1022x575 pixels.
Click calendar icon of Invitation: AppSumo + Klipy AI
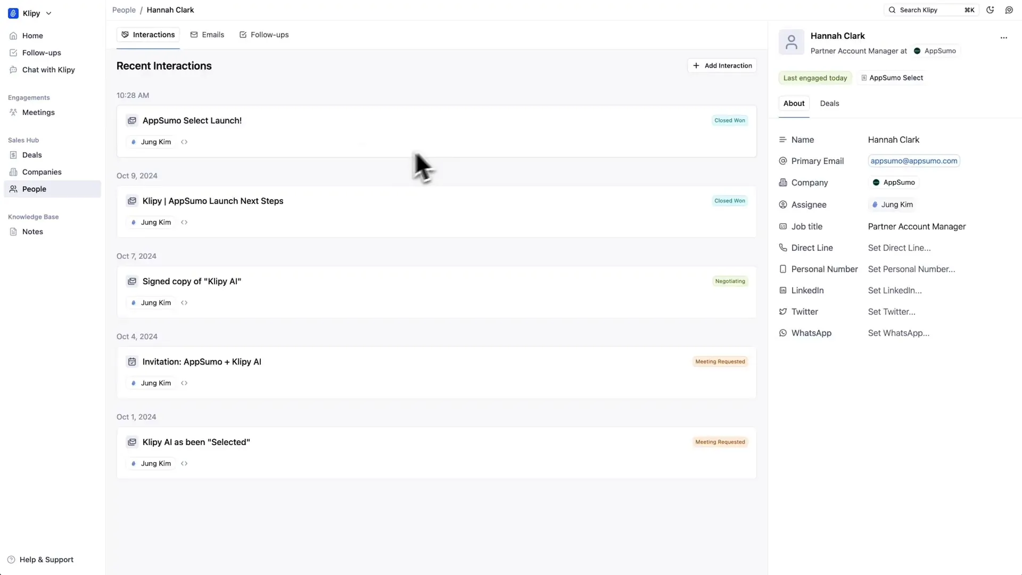tap(131, 362)
